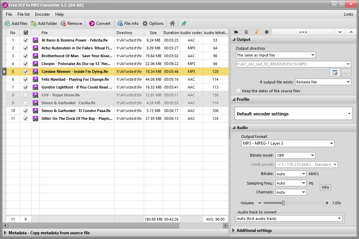Click FLV icon of LUV - Trojan Horse

pos(35,95)
